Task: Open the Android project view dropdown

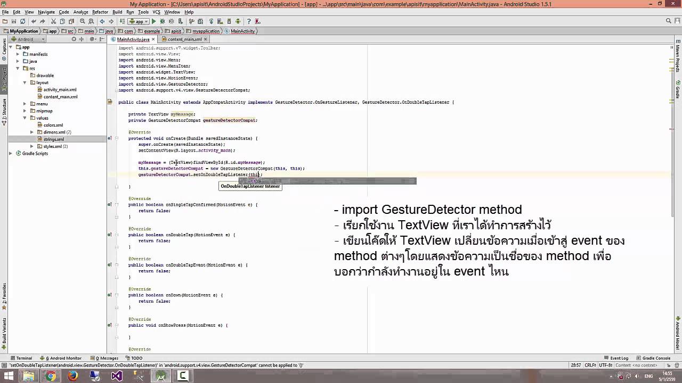Action: pos(28,39)
